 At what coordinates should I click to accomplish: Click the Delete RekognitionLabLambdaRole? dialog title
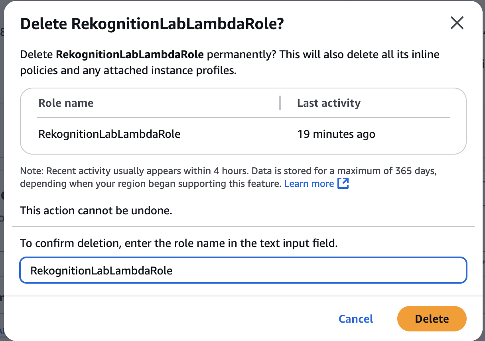click(x=152, y=24)
